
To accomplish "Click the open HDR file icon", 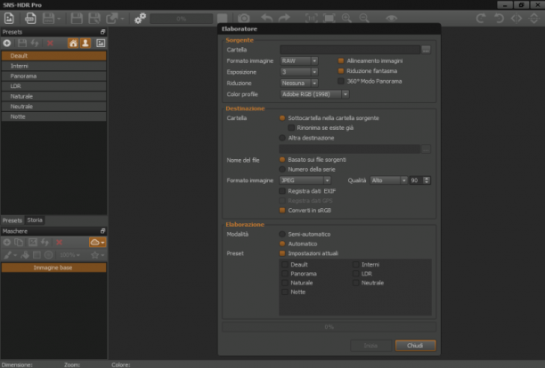I will click(30, 18).
